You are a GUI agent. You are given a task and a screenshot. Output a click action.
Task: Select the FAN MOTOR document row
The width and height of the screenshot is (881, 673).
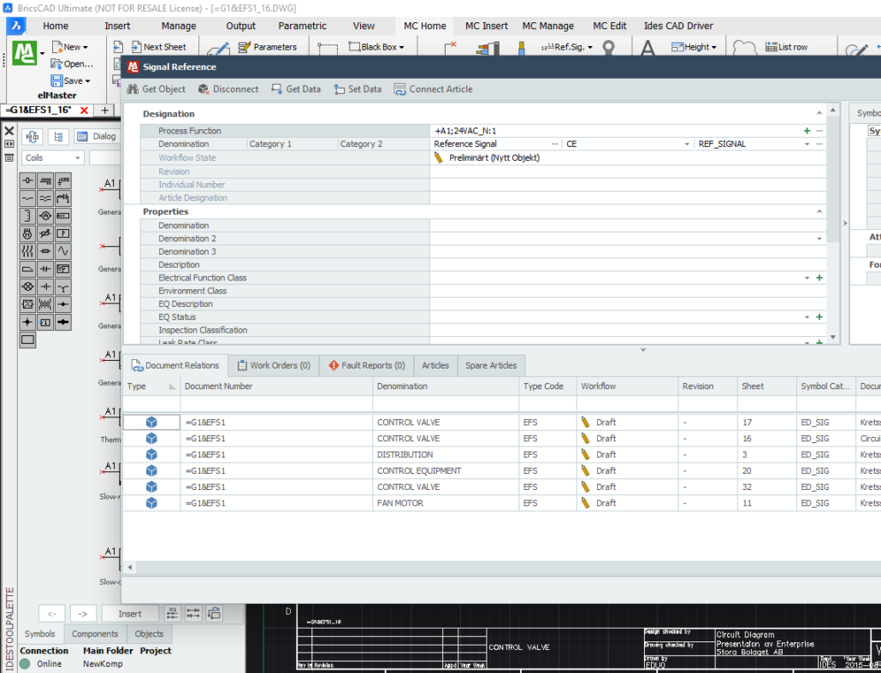click(x=502, y=504)
